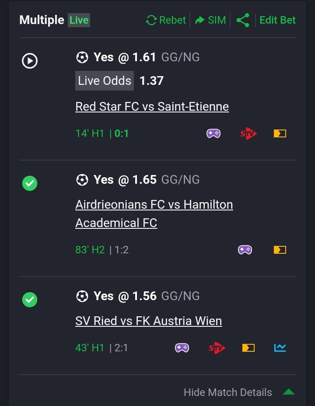
Task: Open the share icon in the header
Action: click(x=243, y=20)
